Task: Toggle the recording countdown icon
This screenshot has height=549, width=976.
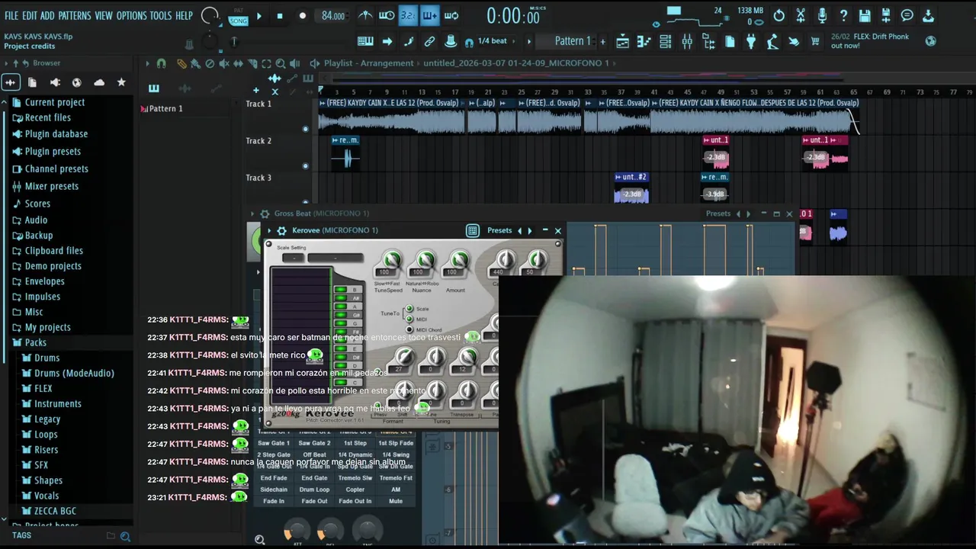Action: 408,15
